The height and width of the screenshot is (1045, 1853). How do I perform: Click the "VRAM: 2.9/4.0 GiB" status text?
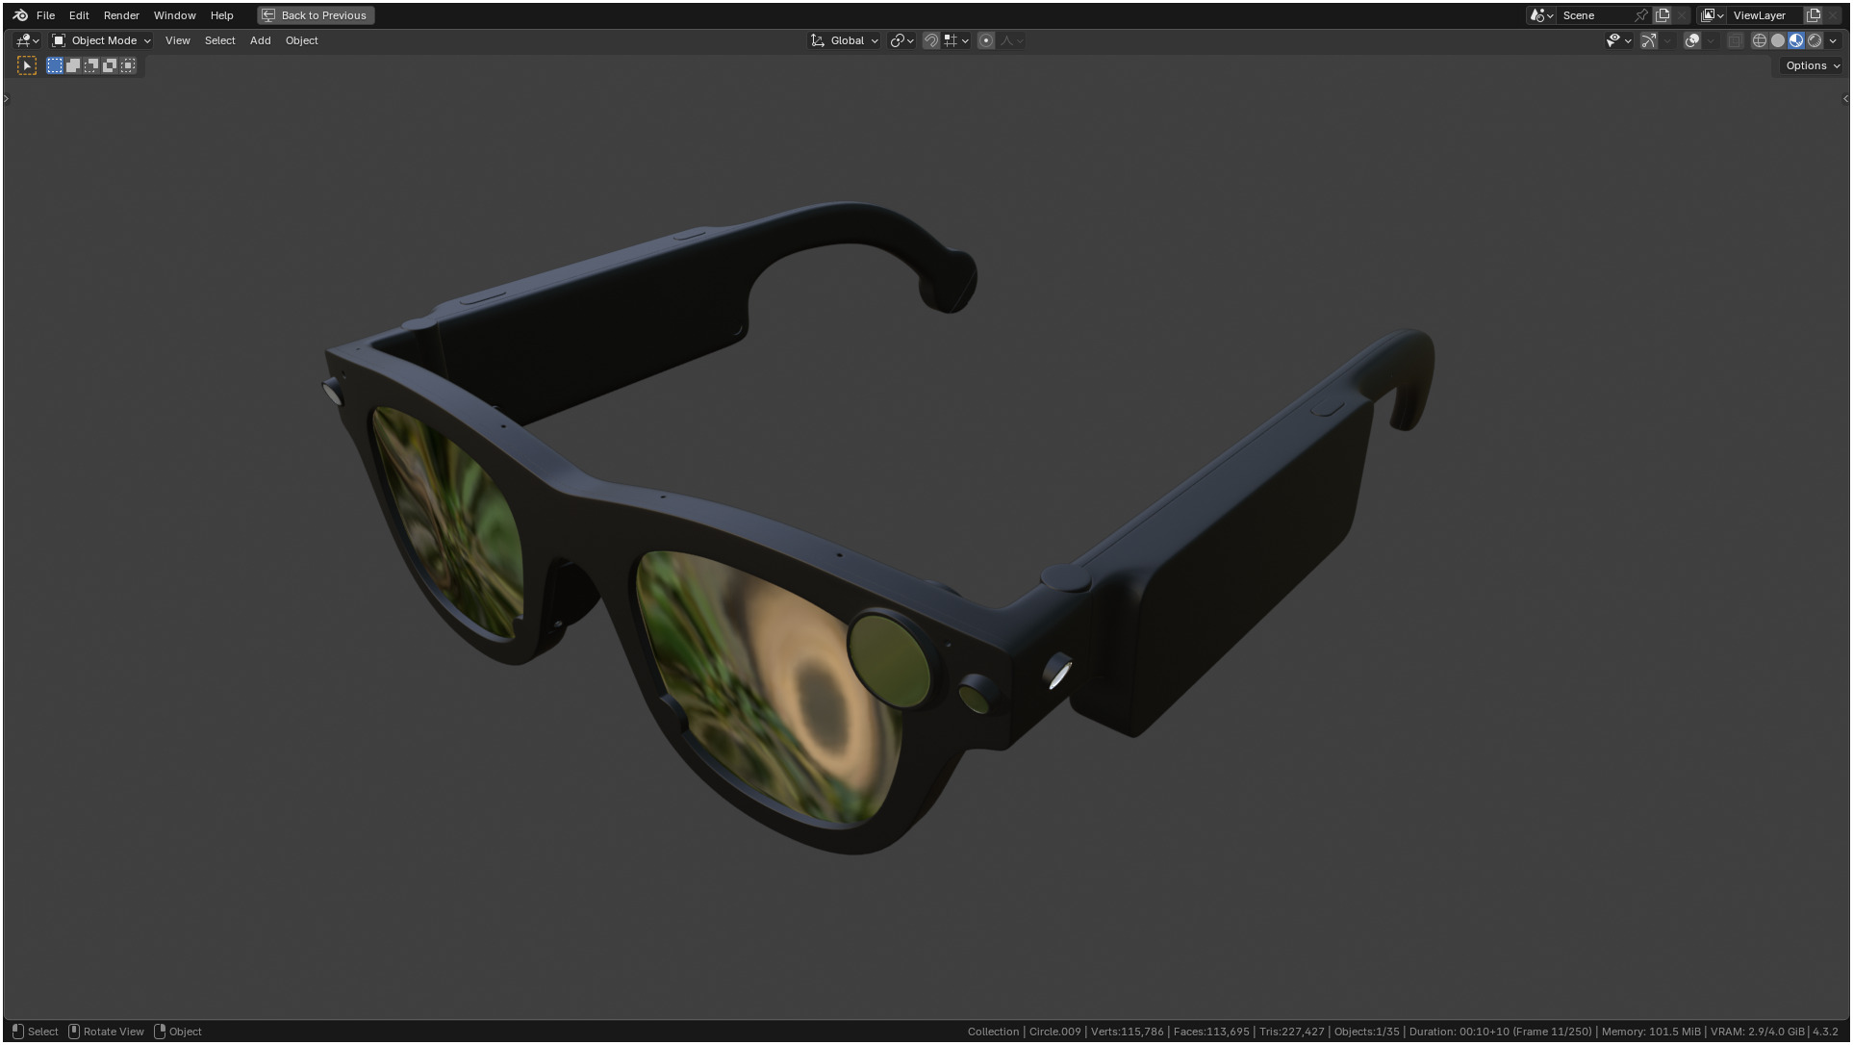point(1757,1032)
